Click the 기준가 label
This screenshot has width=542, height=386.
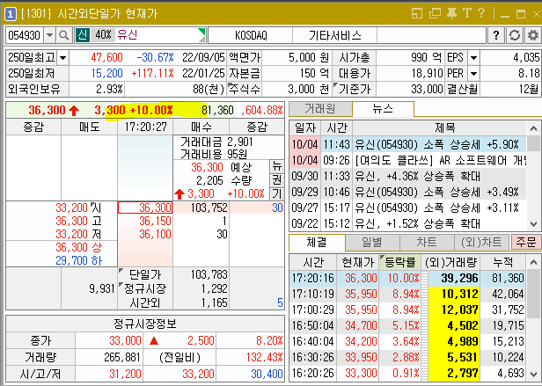click(355, 90)
